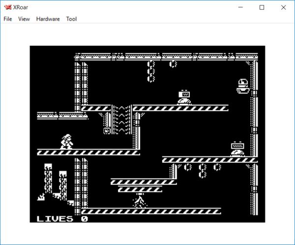Open the View menu
The image size is (295, 245).
24,19
